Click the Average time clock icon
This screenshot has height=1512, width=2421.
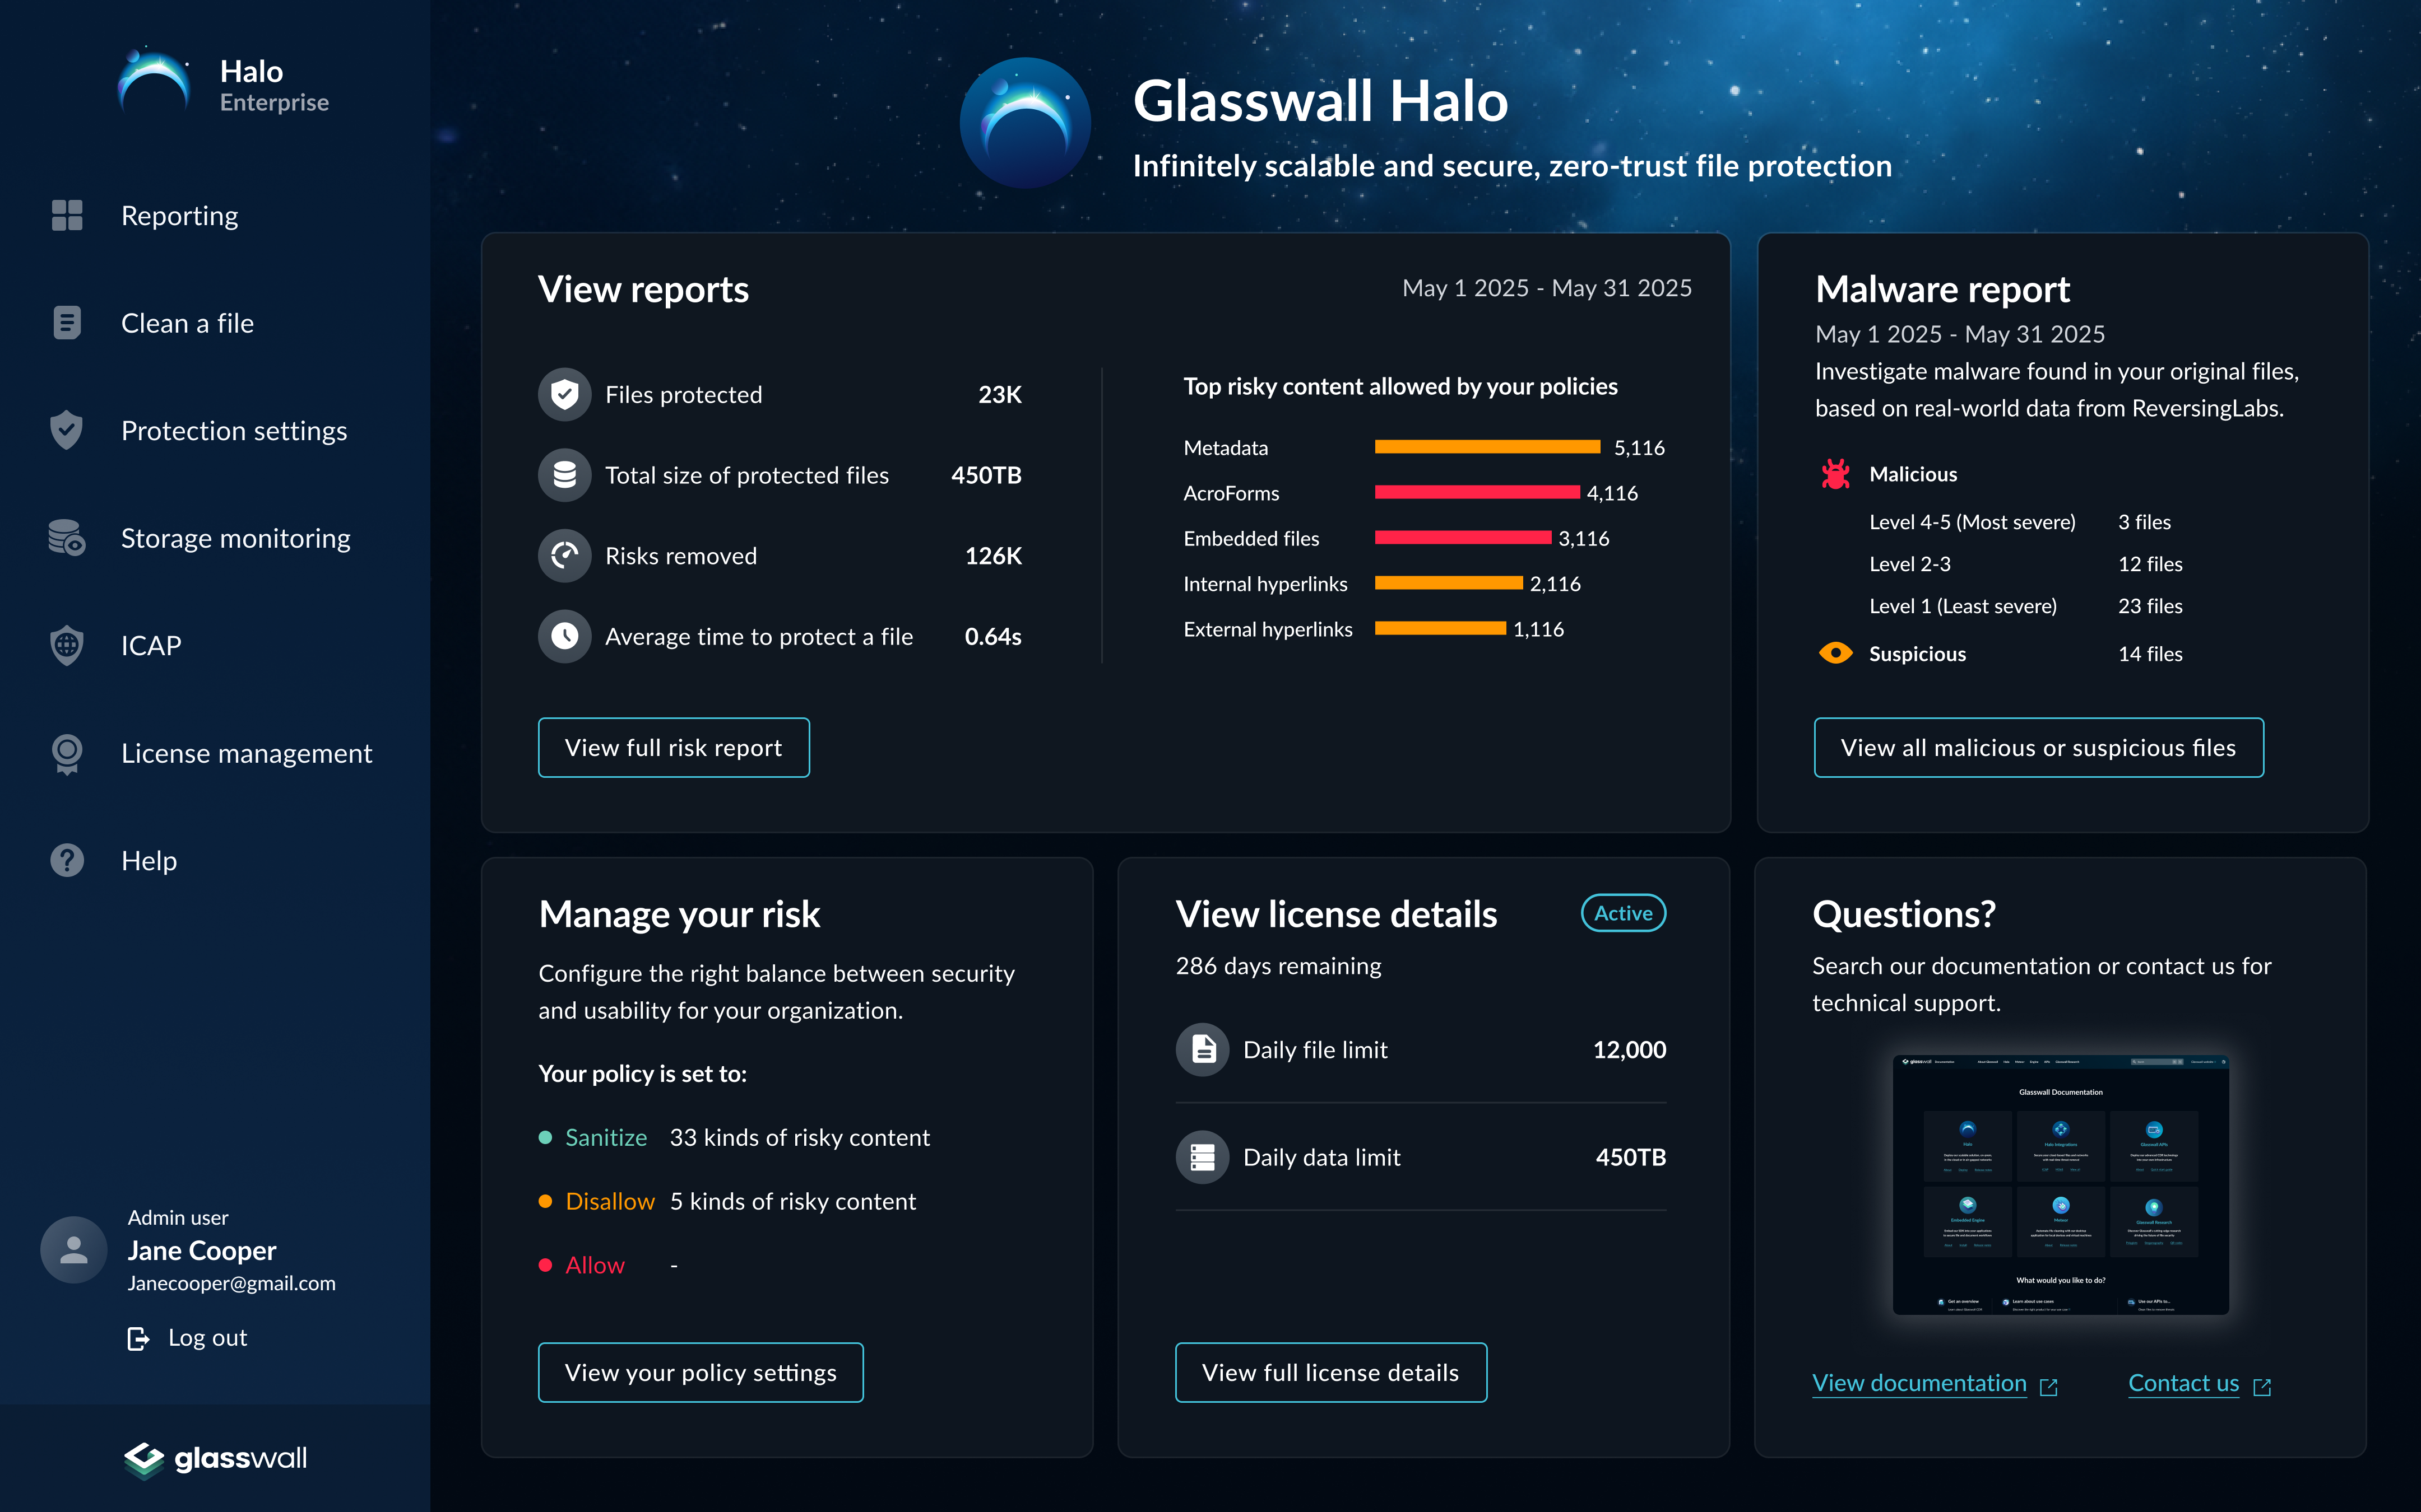565,636
